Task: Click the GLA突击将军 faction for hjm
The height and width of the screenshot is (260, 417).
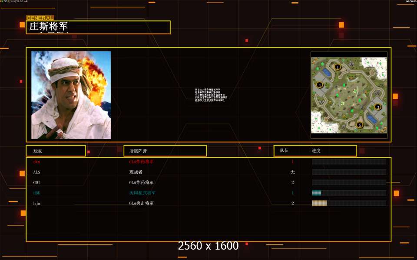Action: 141,203
